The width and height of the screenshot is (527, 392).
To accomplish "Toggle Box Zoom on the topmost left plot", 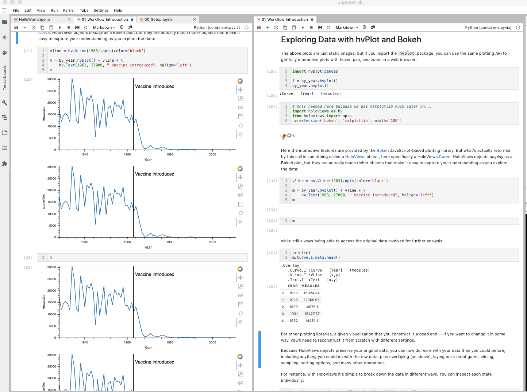I will pos(241,99).
